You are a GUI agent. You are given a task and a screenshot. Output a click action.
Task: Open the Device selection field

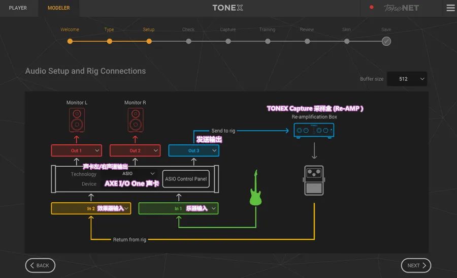[x=129, y=184]
